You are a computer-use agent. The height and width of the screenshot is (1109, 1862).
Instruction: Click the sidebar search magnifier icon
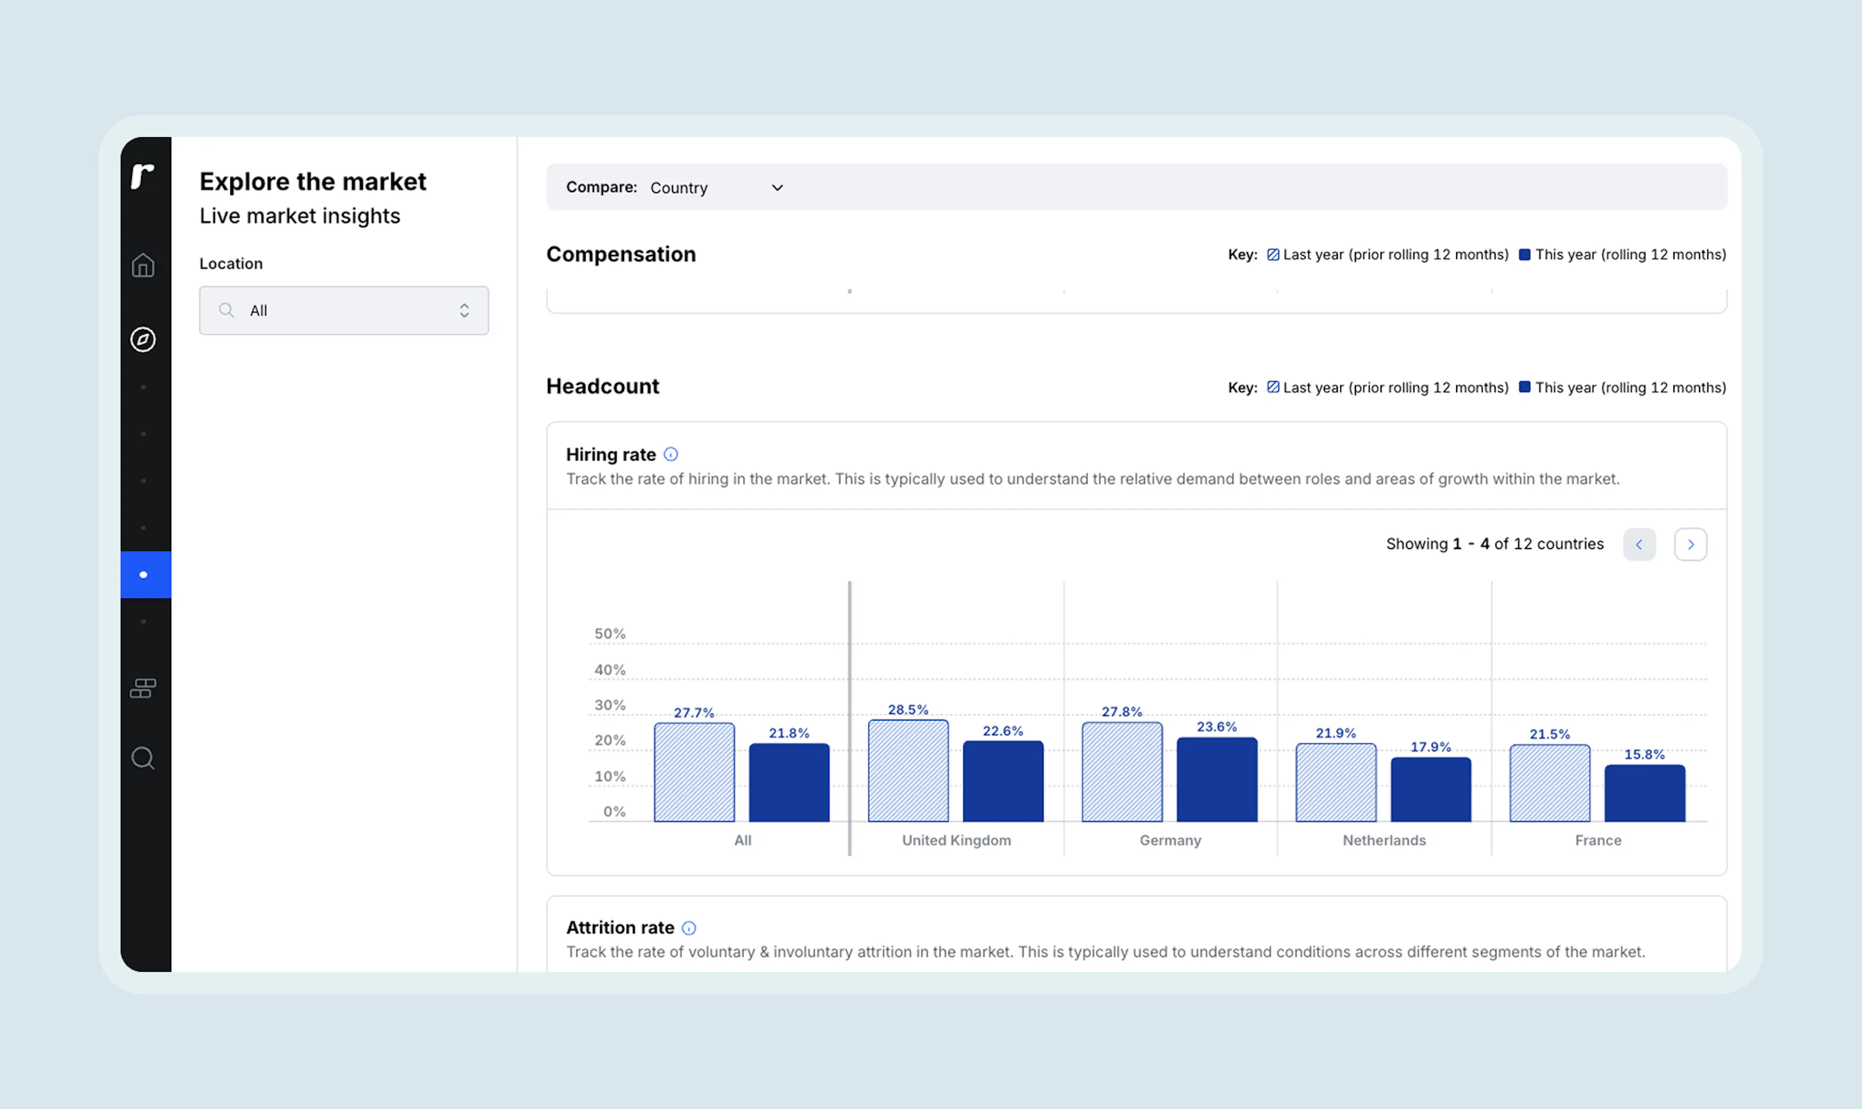point(143,758)
